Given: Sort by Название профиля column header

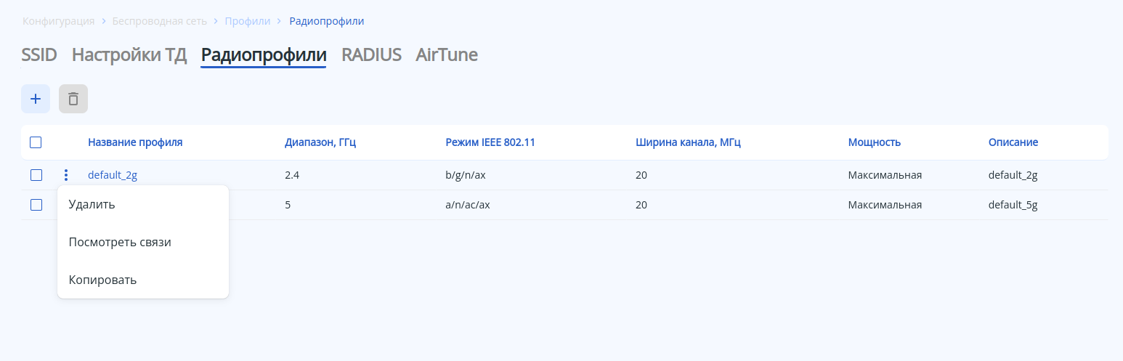Looking at the screenshot, I should click(x=135, y=142).
